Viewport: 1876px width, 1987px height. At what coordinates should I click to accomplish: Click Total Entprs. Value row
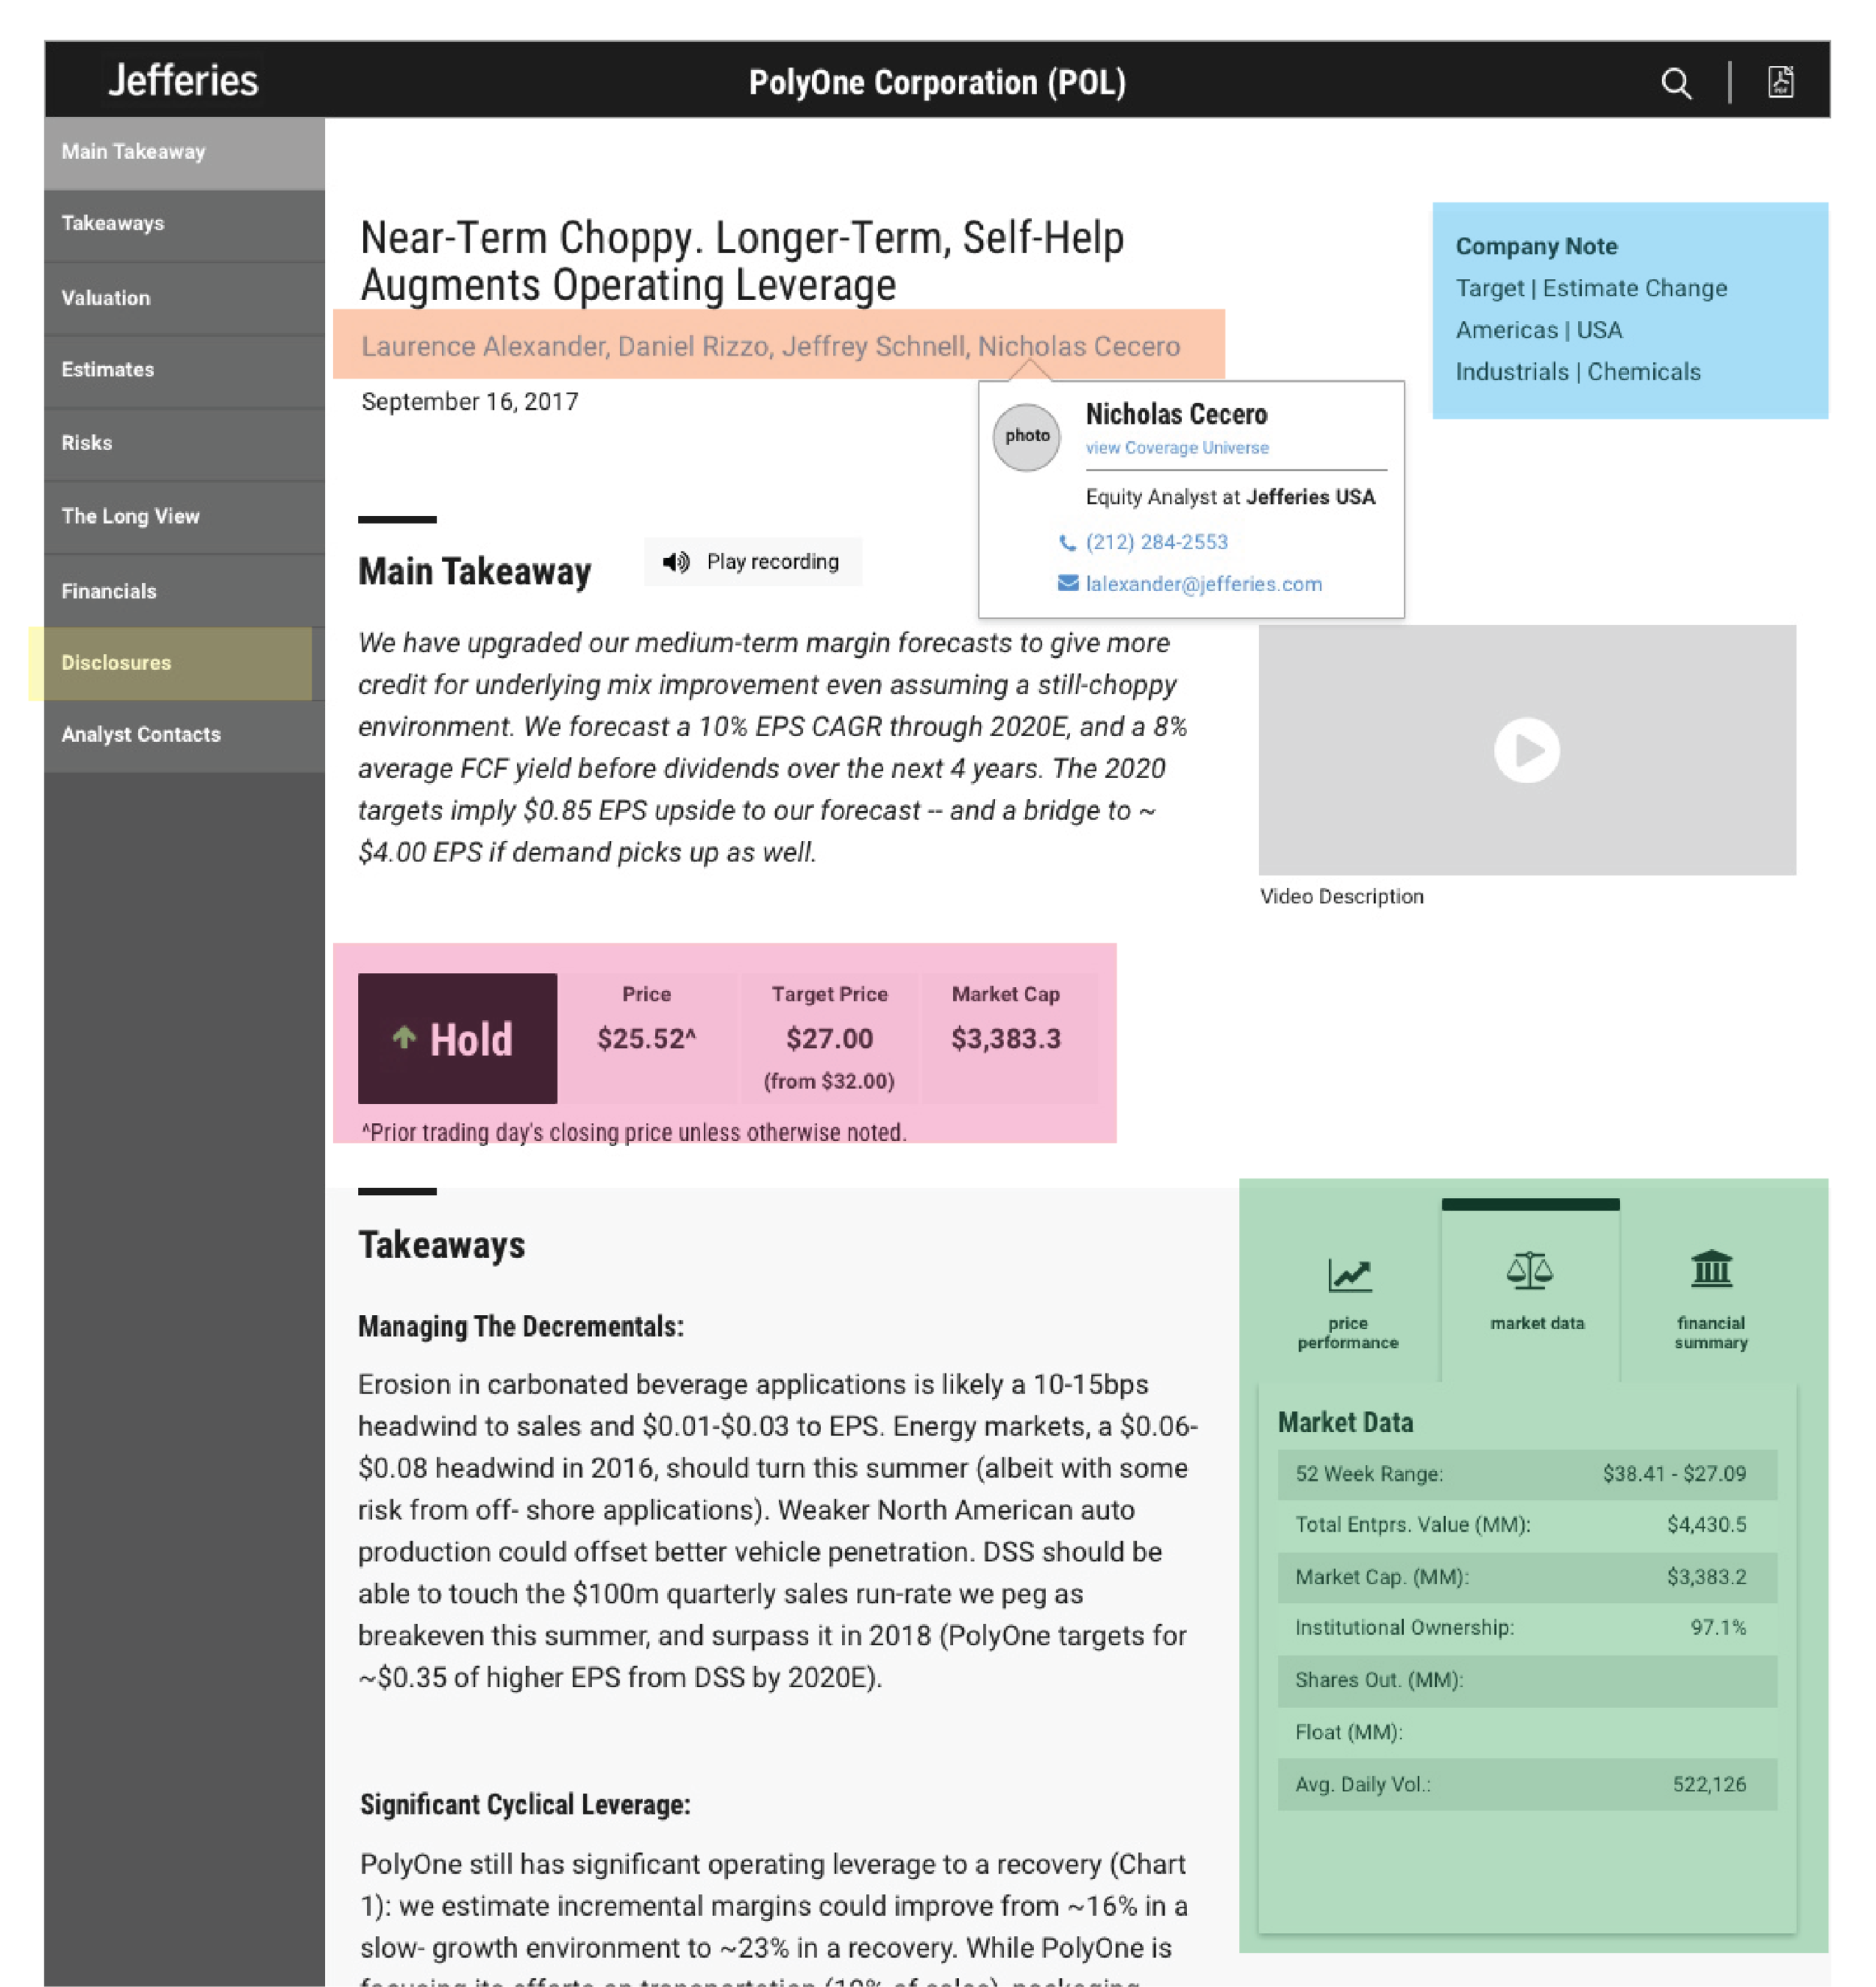[1527, 1525]
